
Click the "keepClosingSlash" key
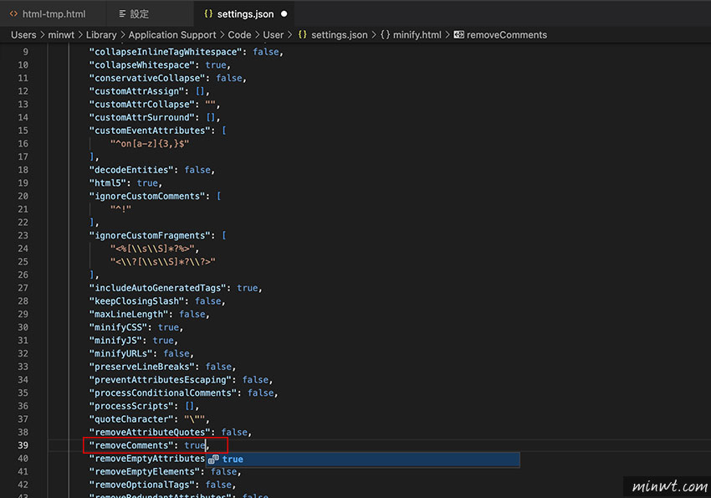136,301
